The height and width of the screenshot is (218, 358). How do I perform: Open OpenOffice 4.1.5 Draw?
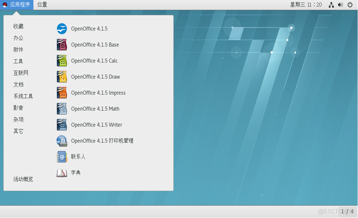tap(95, 77)
